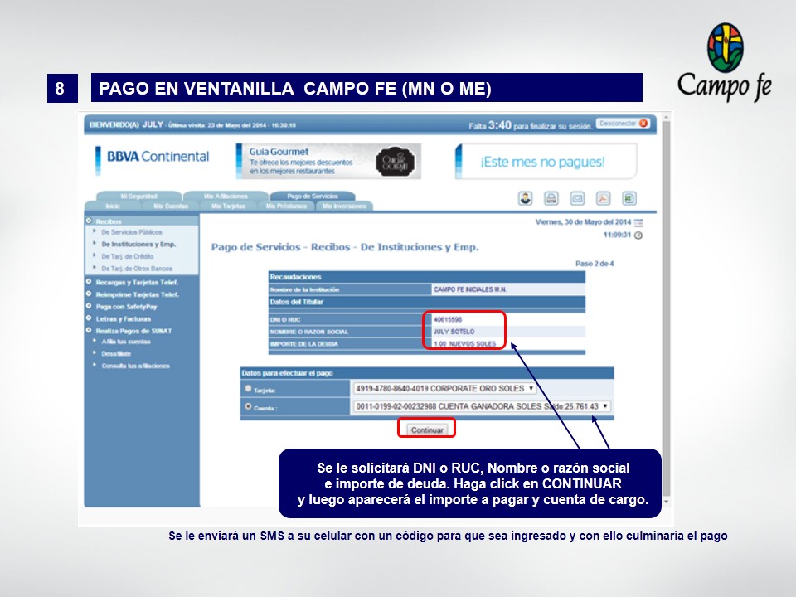Select the amount 1.00 NUEVOS SOLES

464,343
